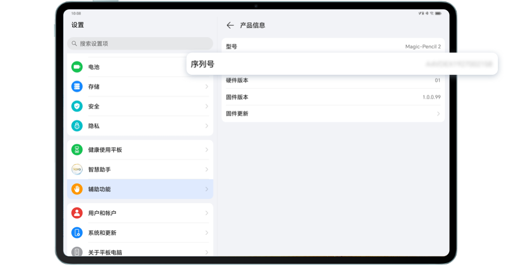Tap the 序列号 row
This screenshot has width=513, height=265.
pos(341,64)
